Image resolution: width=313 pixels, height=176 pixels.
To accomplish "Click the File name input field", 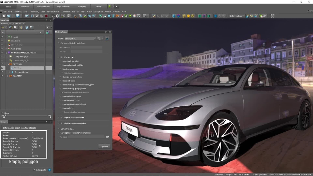I will pyautogui.click(x=86, y=137).
